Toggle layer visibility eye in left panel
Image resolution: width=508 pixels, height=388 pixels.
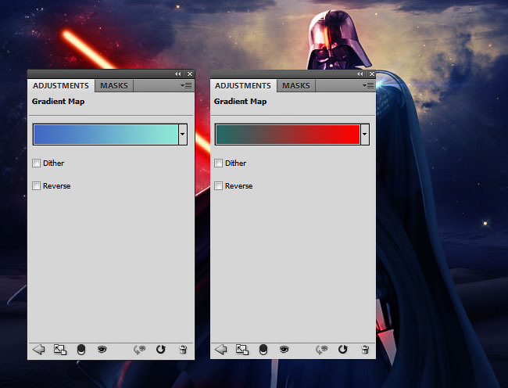[102, 350]
